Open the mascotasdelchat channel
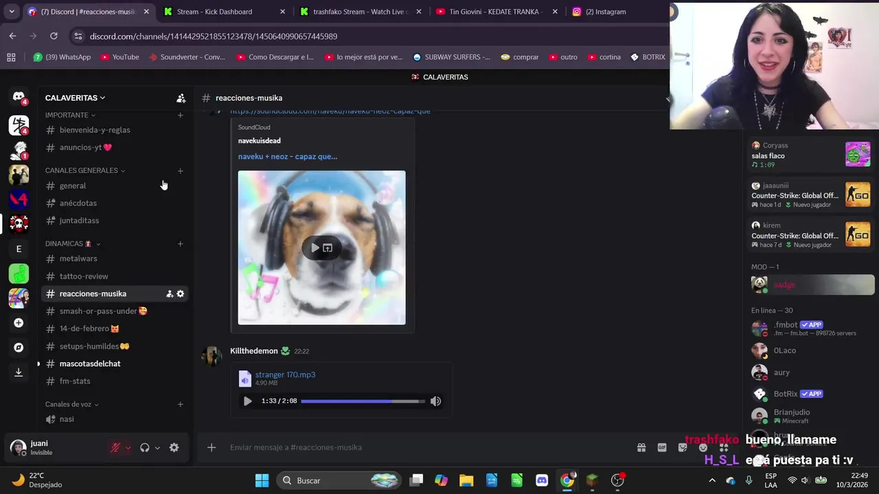The width and height of the screenshot is (879, 494). [x=113, y=364]
